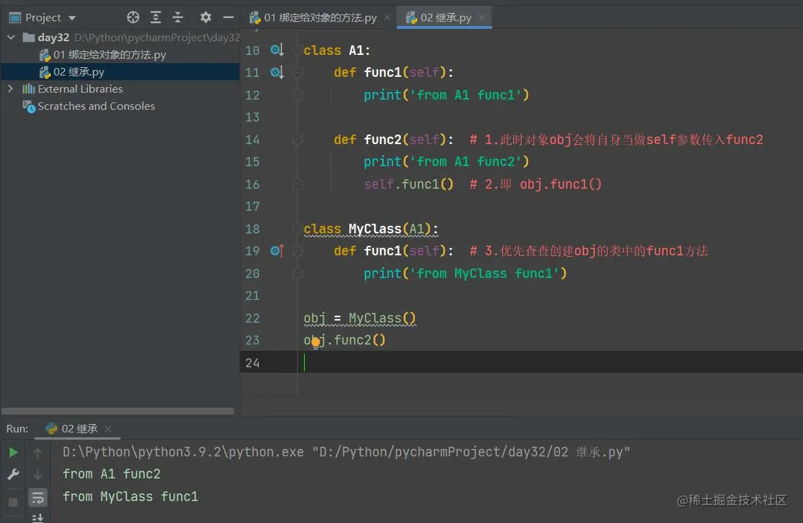Click the obj = MyClass() statement
This screenshot has width=803, height=523.
[x=360, y=318]
